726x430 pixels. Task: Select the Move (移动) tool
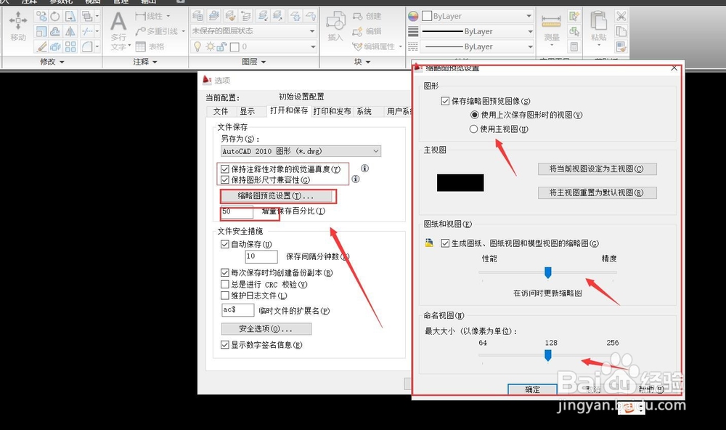[18, 26]
